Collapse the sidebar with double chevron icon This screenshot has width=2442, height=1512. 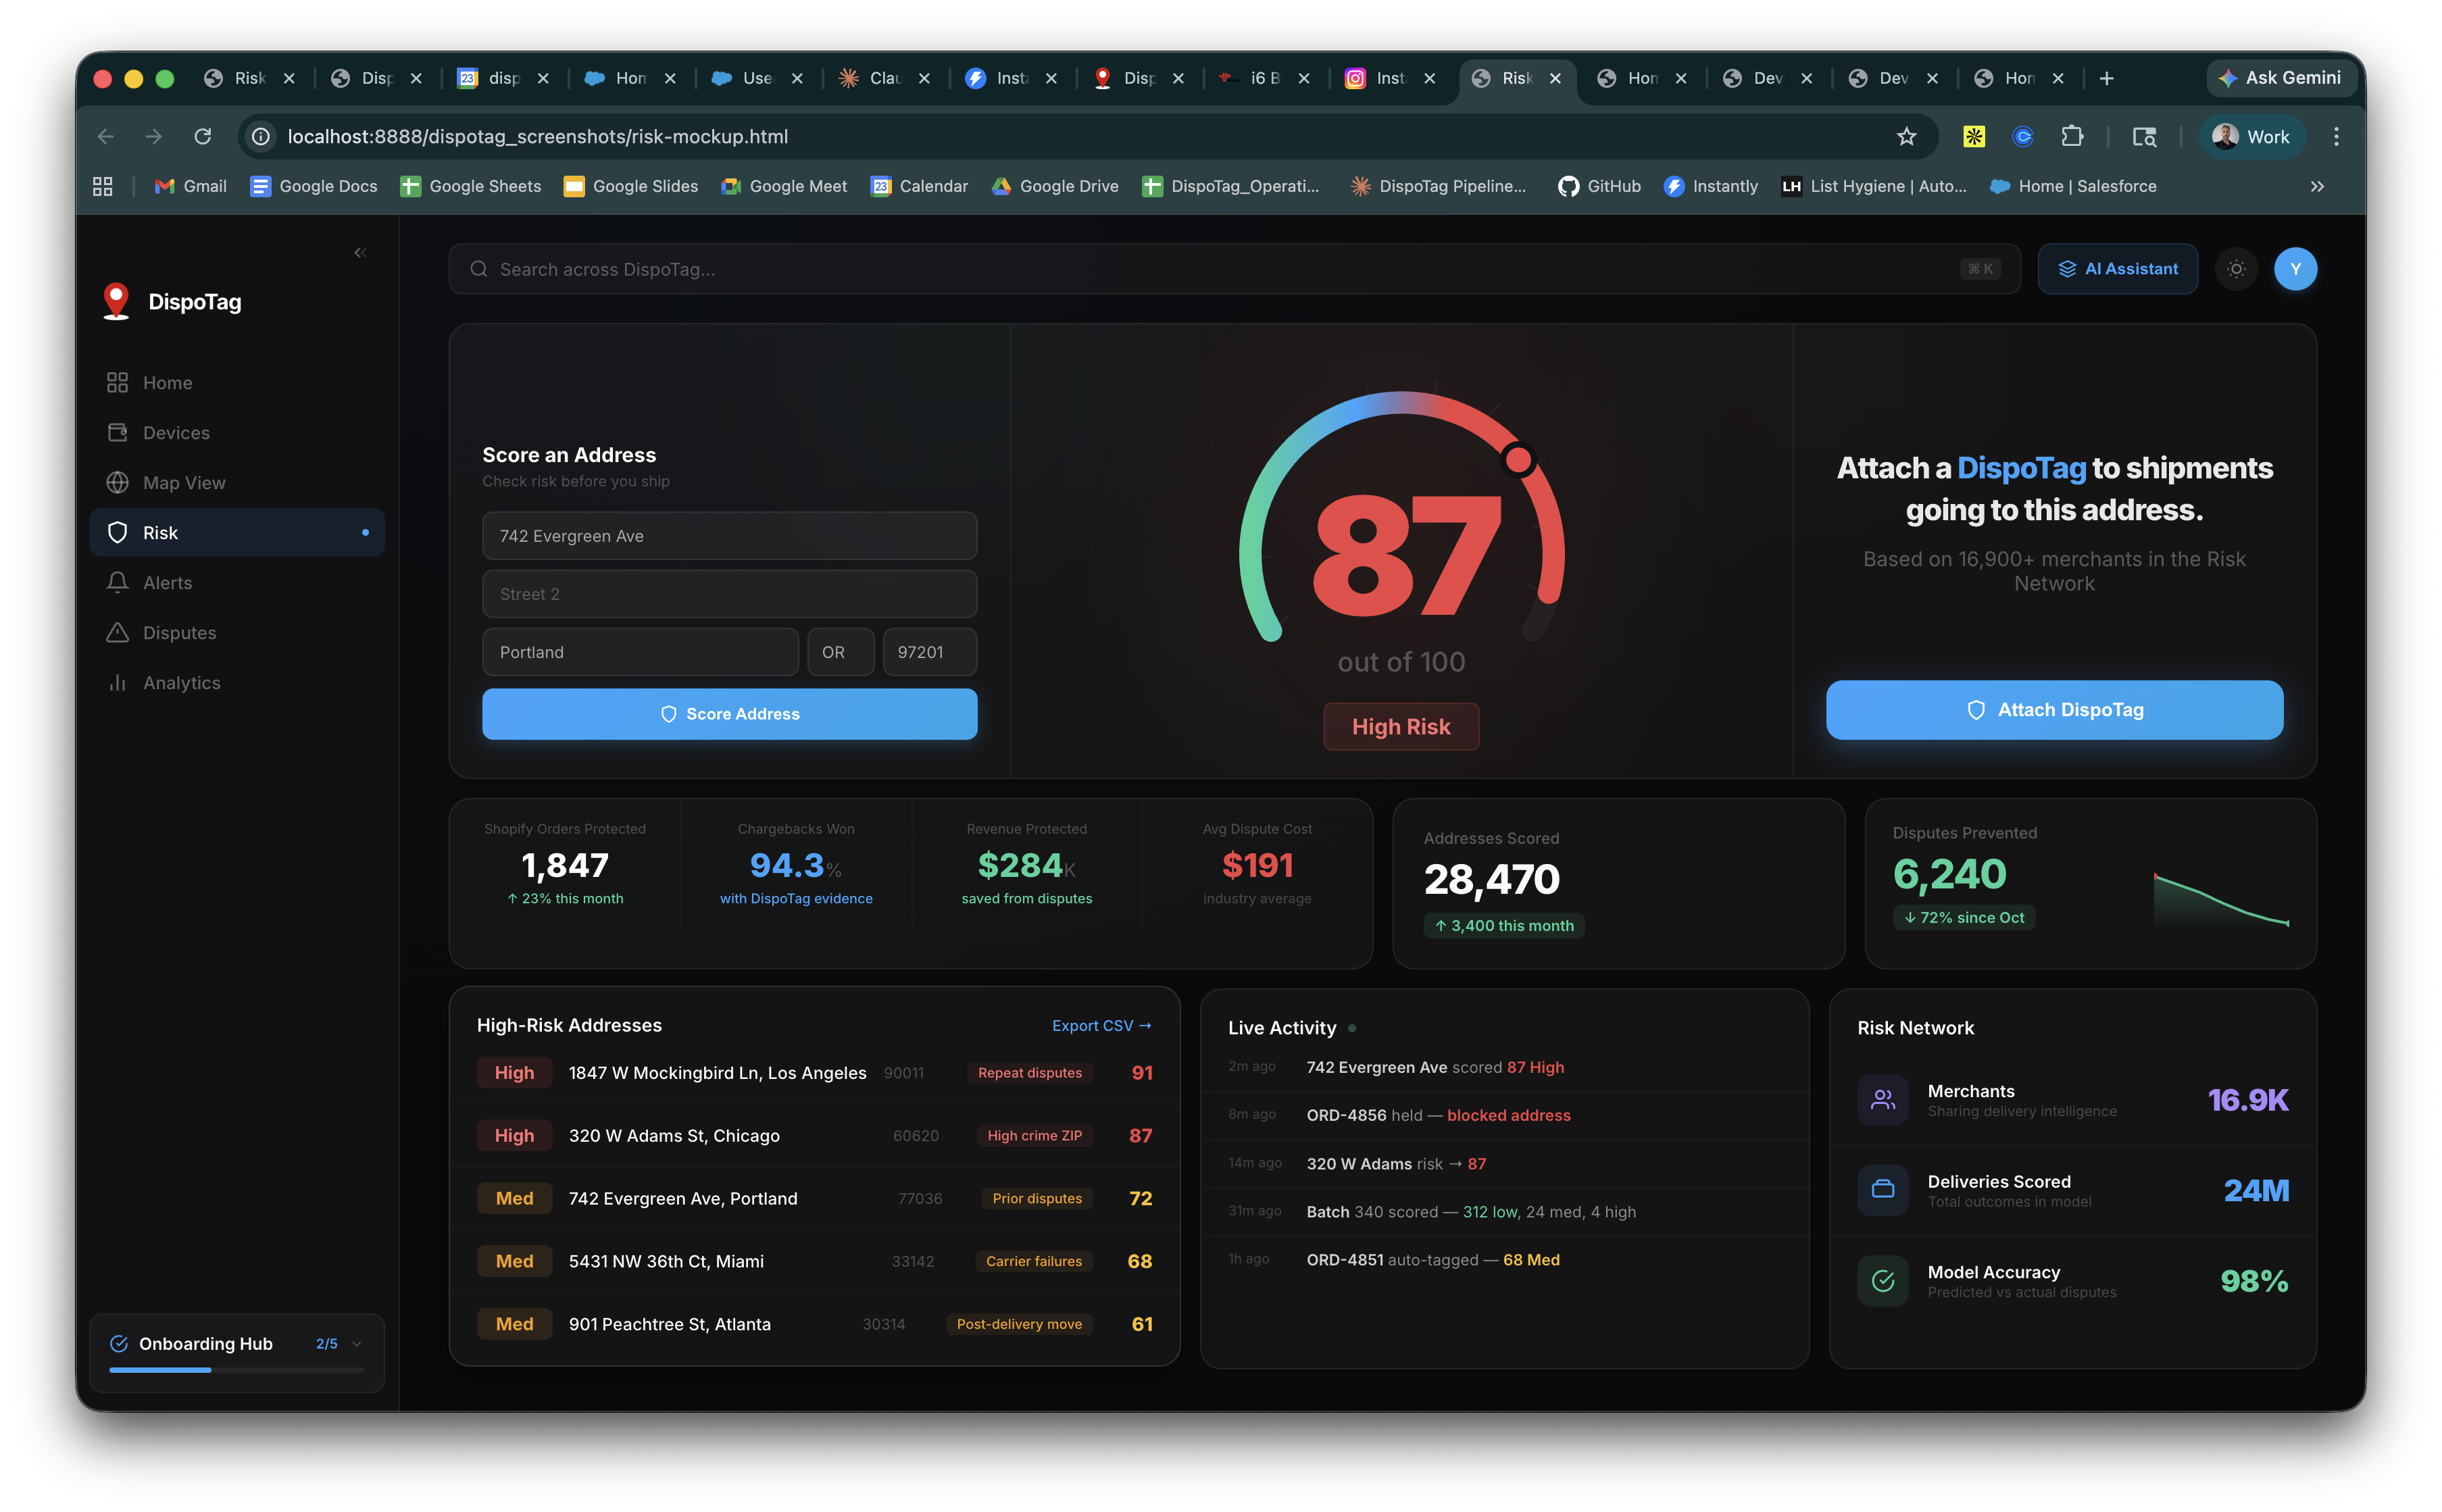[x=360, y=253]
